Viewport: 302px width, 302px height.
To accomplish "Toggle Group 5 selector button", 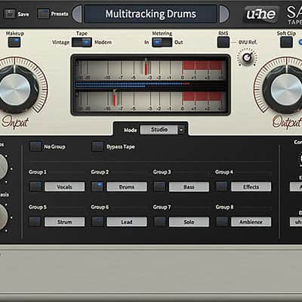I will coord(35,222).
